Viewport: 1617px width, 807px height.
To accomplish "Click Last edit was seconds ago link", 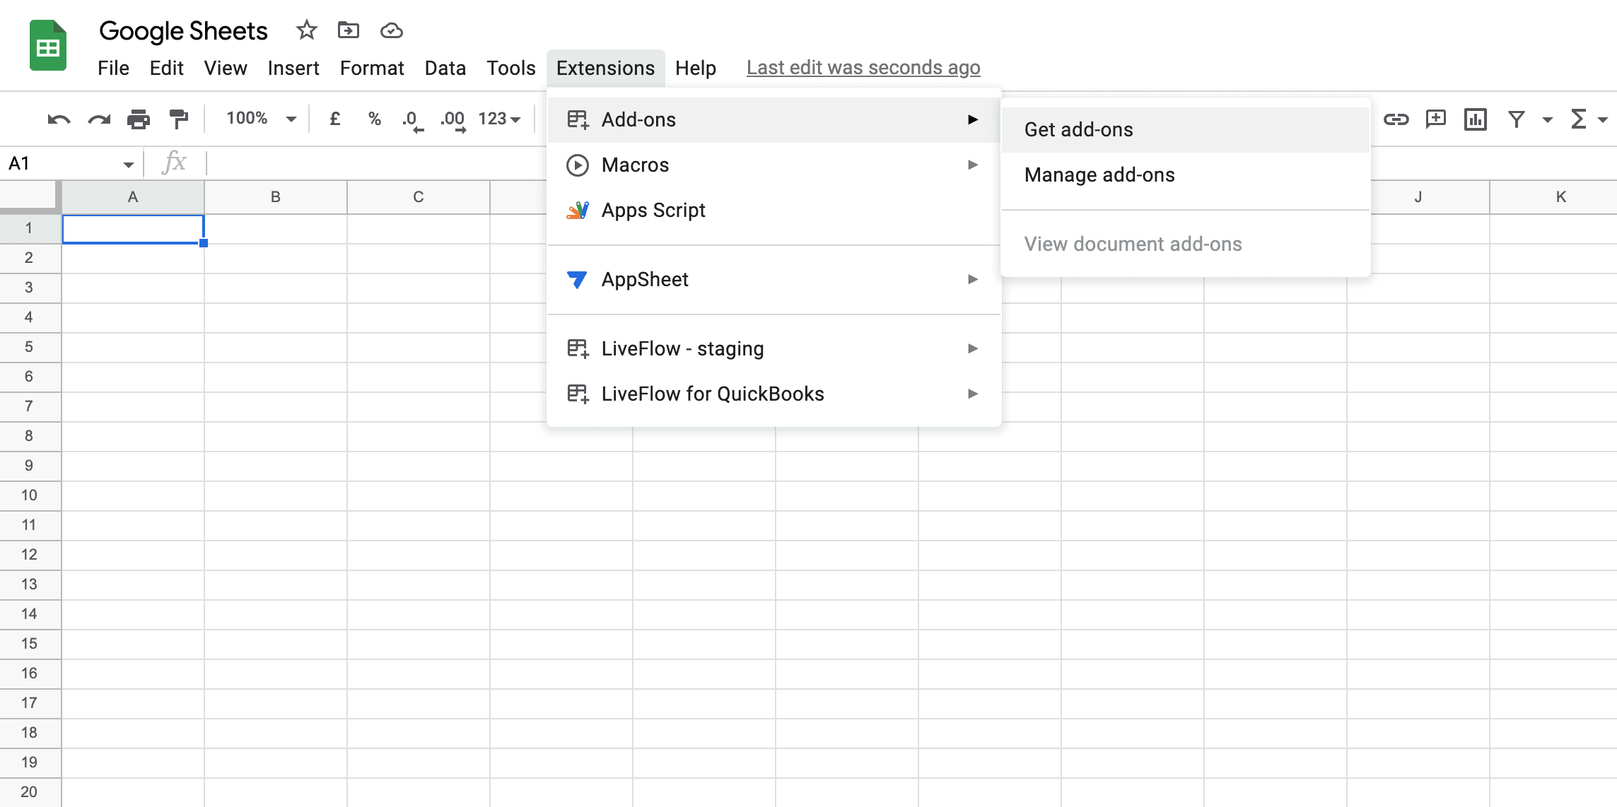I will pos(863,68).
